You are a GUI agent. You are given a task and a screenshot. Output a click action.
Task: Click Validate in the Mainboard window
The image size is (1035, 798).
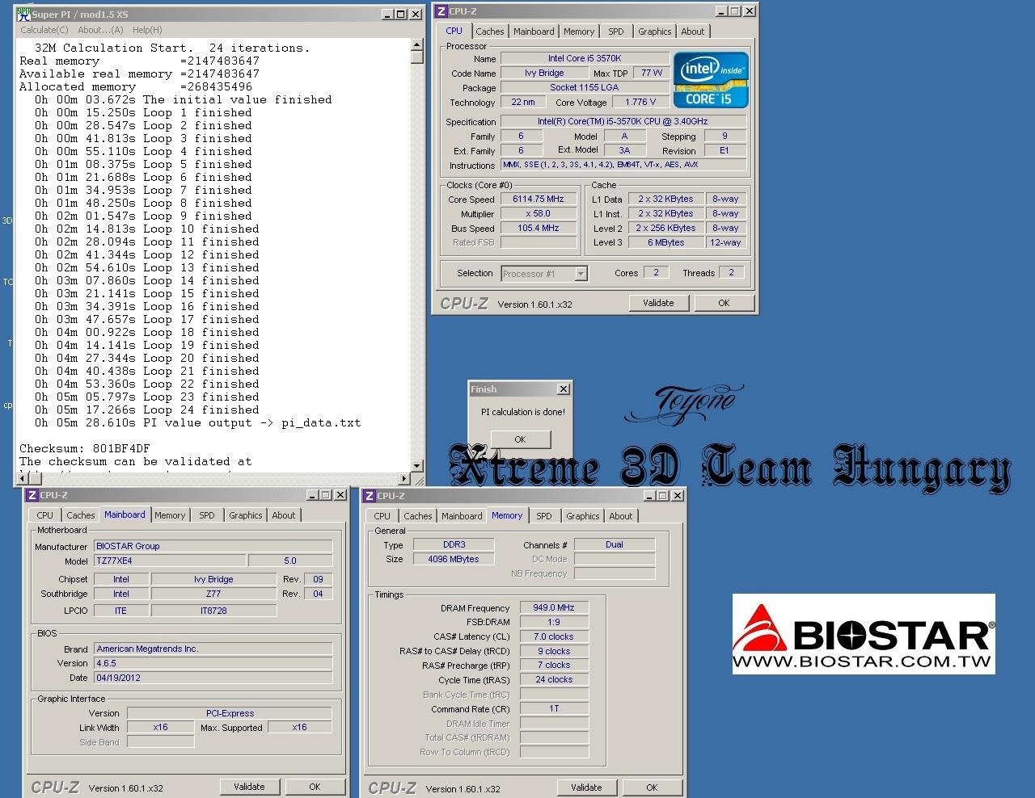pos(249,787)
